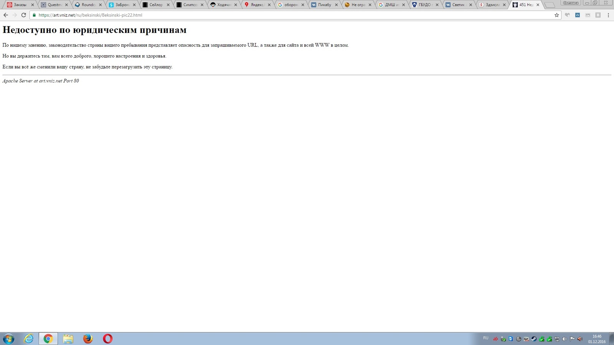Open the Windows Start menu

(x=8, y=338)
